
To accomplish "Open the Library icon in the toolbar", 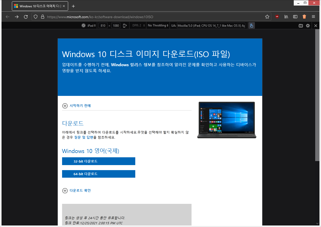I will [x=286, y=17].
